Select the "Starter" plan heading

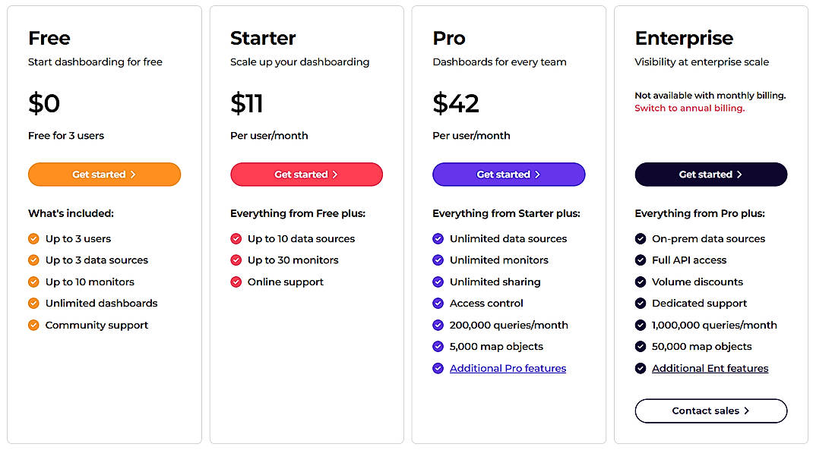262,37
